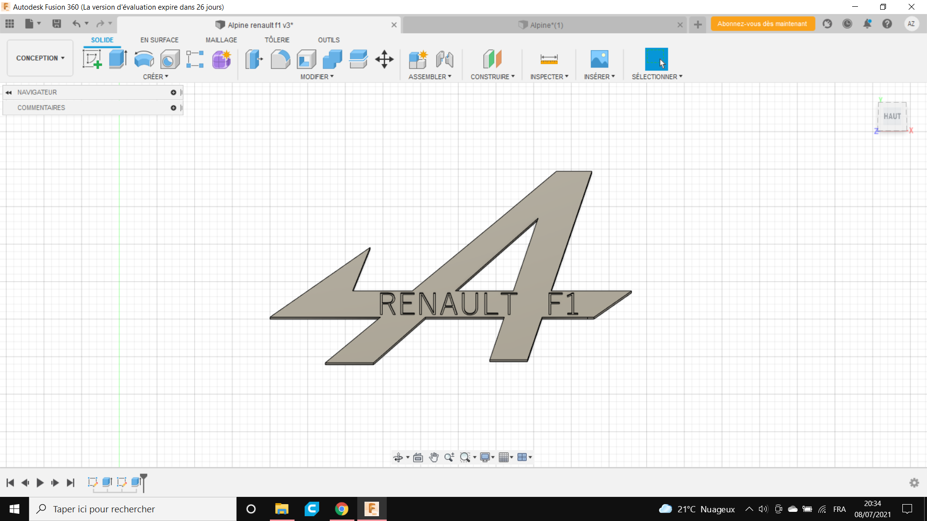The height and width of the screenshot is (521, 927).
Task: Click the Create Form purple icon
Action: (222, 59)
